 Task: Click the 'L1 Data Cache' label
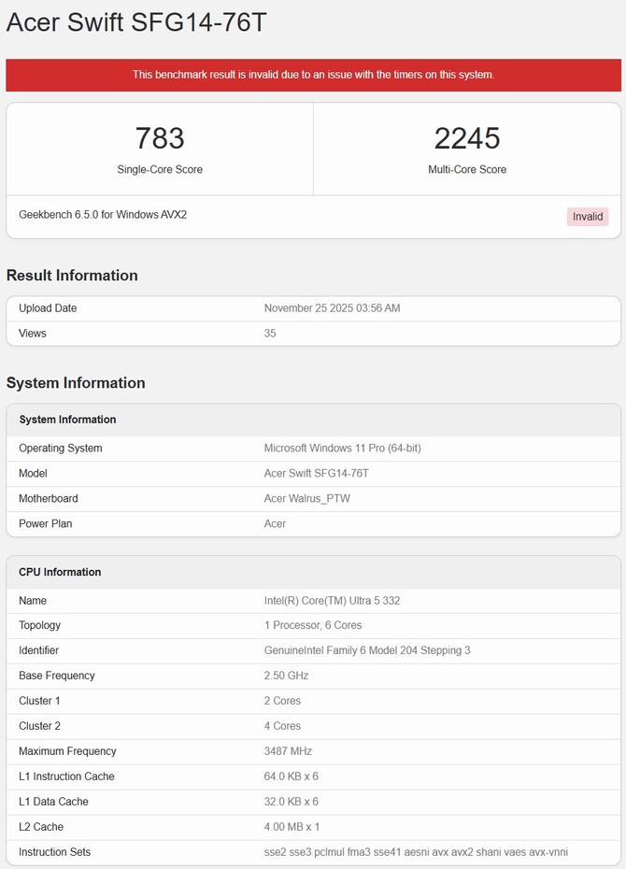point(54,802)
